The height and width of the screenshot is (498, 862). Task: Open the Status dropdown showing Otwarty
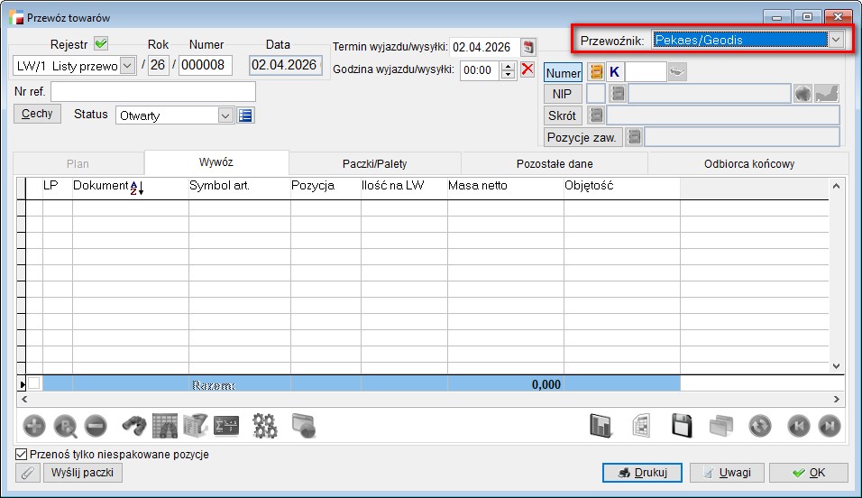pyautogui.click(x=225, y=115)
